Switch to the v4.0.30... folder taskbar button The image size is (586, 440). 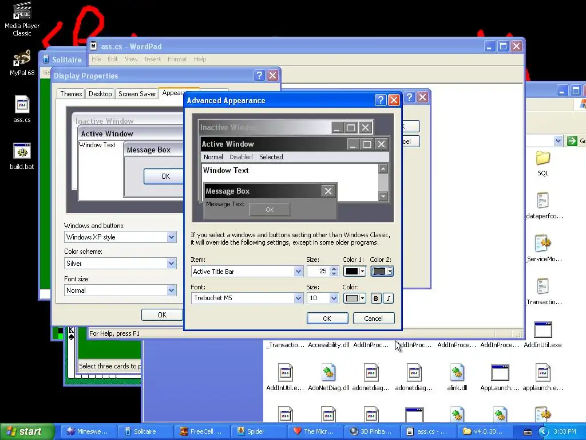tap(485, 431)
